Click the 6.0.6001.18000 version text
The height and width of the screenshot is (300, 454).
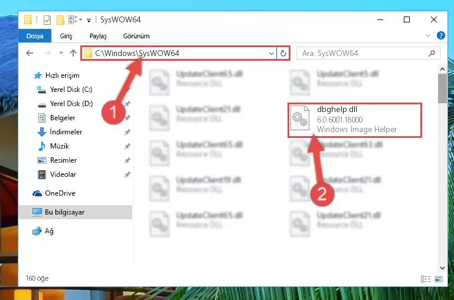340,120
